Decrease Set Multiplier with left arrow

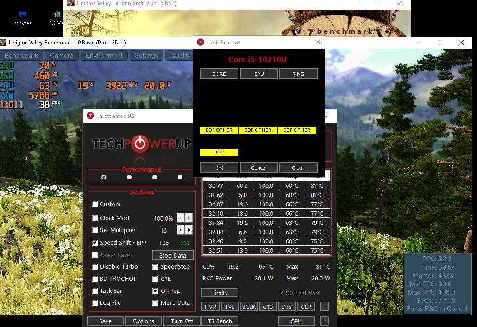pos(181,230)
